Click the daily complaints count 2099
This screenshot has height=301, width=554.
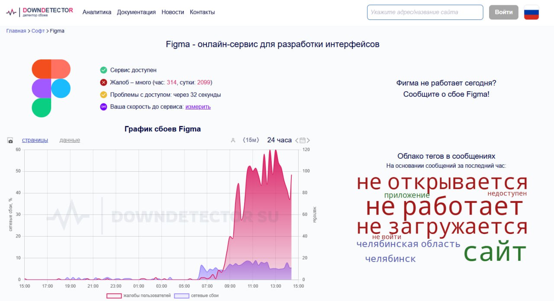pos(203,82)
